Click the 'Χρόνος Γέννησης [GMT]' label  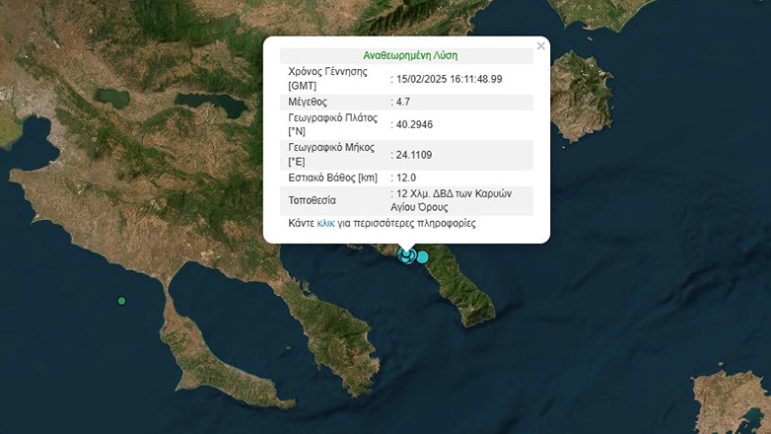[x=327, y=79]
